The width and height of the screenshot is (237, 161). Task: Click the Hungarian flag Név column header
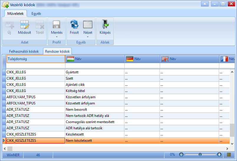pyautogui.click(x=95, y=59)
